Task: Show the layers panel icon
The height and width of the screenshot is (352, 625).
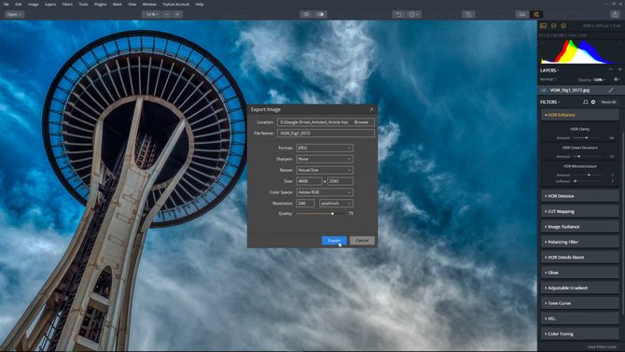Action: coord(554,26)
